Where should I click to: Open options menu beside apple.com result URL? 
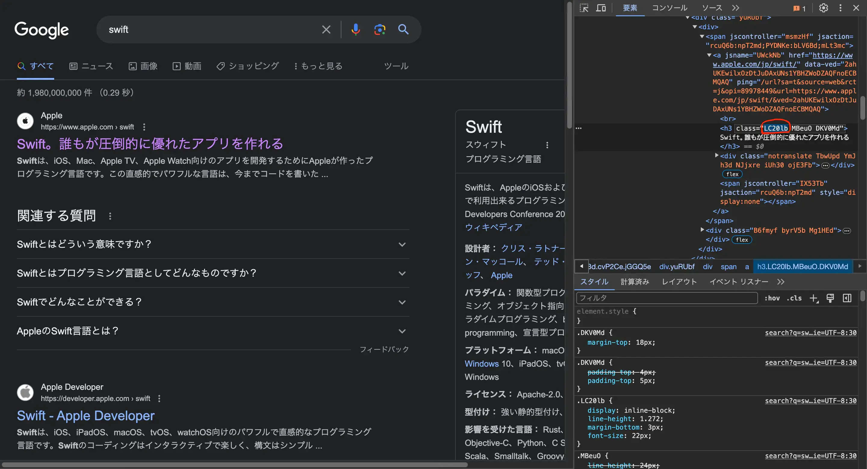click(x=144, y=127)
